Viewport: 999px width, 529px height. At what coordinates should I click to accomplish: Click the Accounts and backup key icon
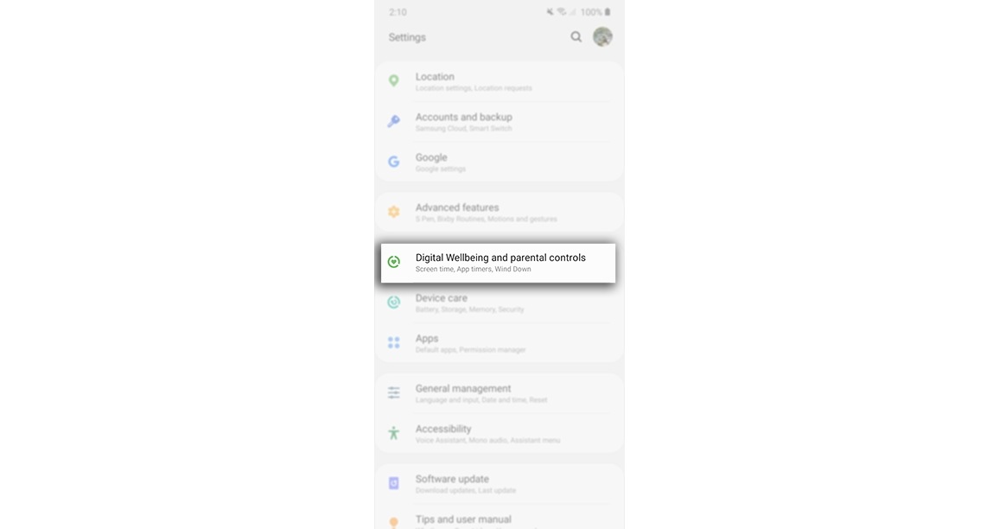pos(394,121)
